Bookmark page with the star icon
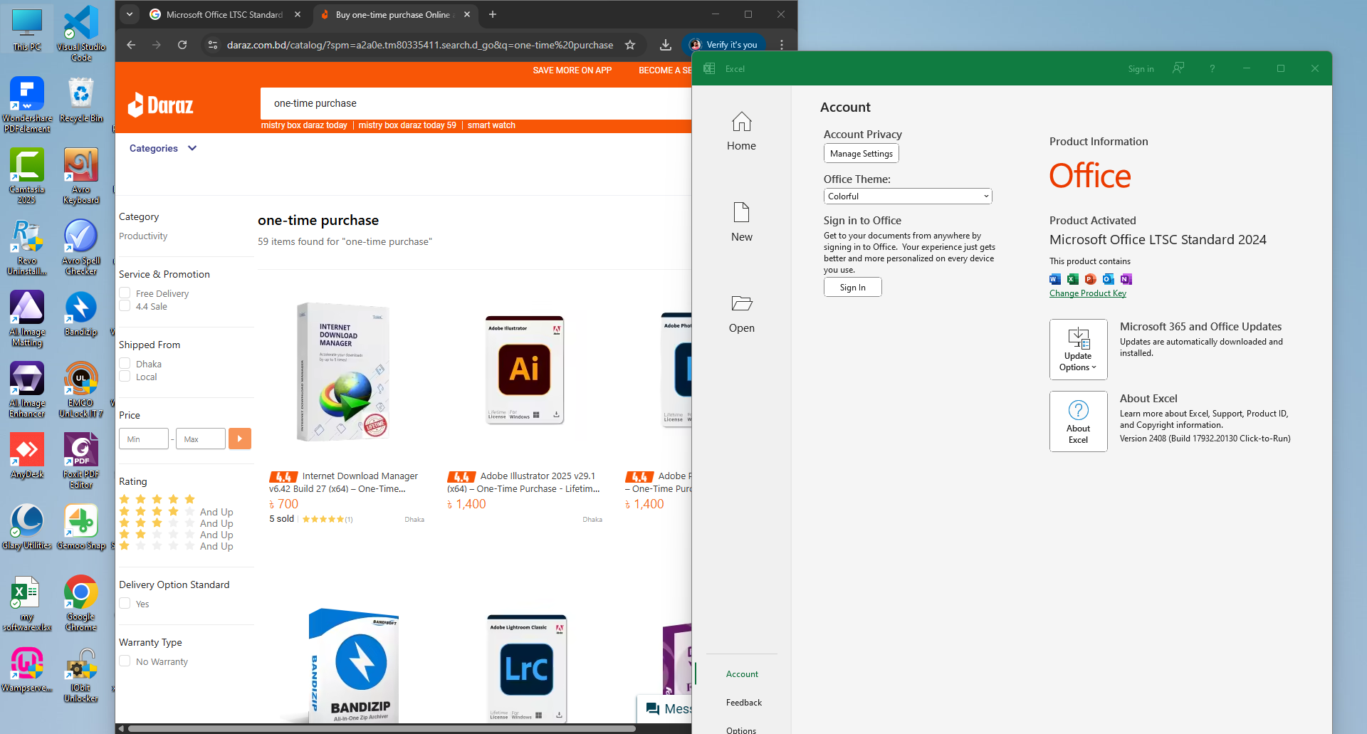The height and width of the screenshot is (734, 1367). 630,45
